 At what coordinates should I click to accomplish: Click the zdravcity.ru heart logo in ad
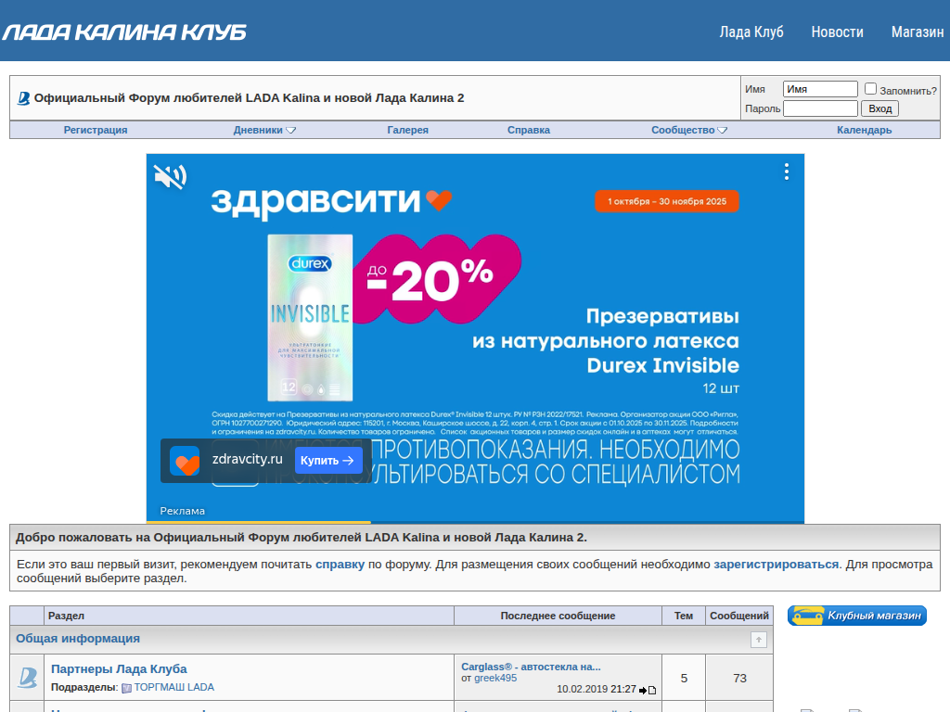pos(185,461)
